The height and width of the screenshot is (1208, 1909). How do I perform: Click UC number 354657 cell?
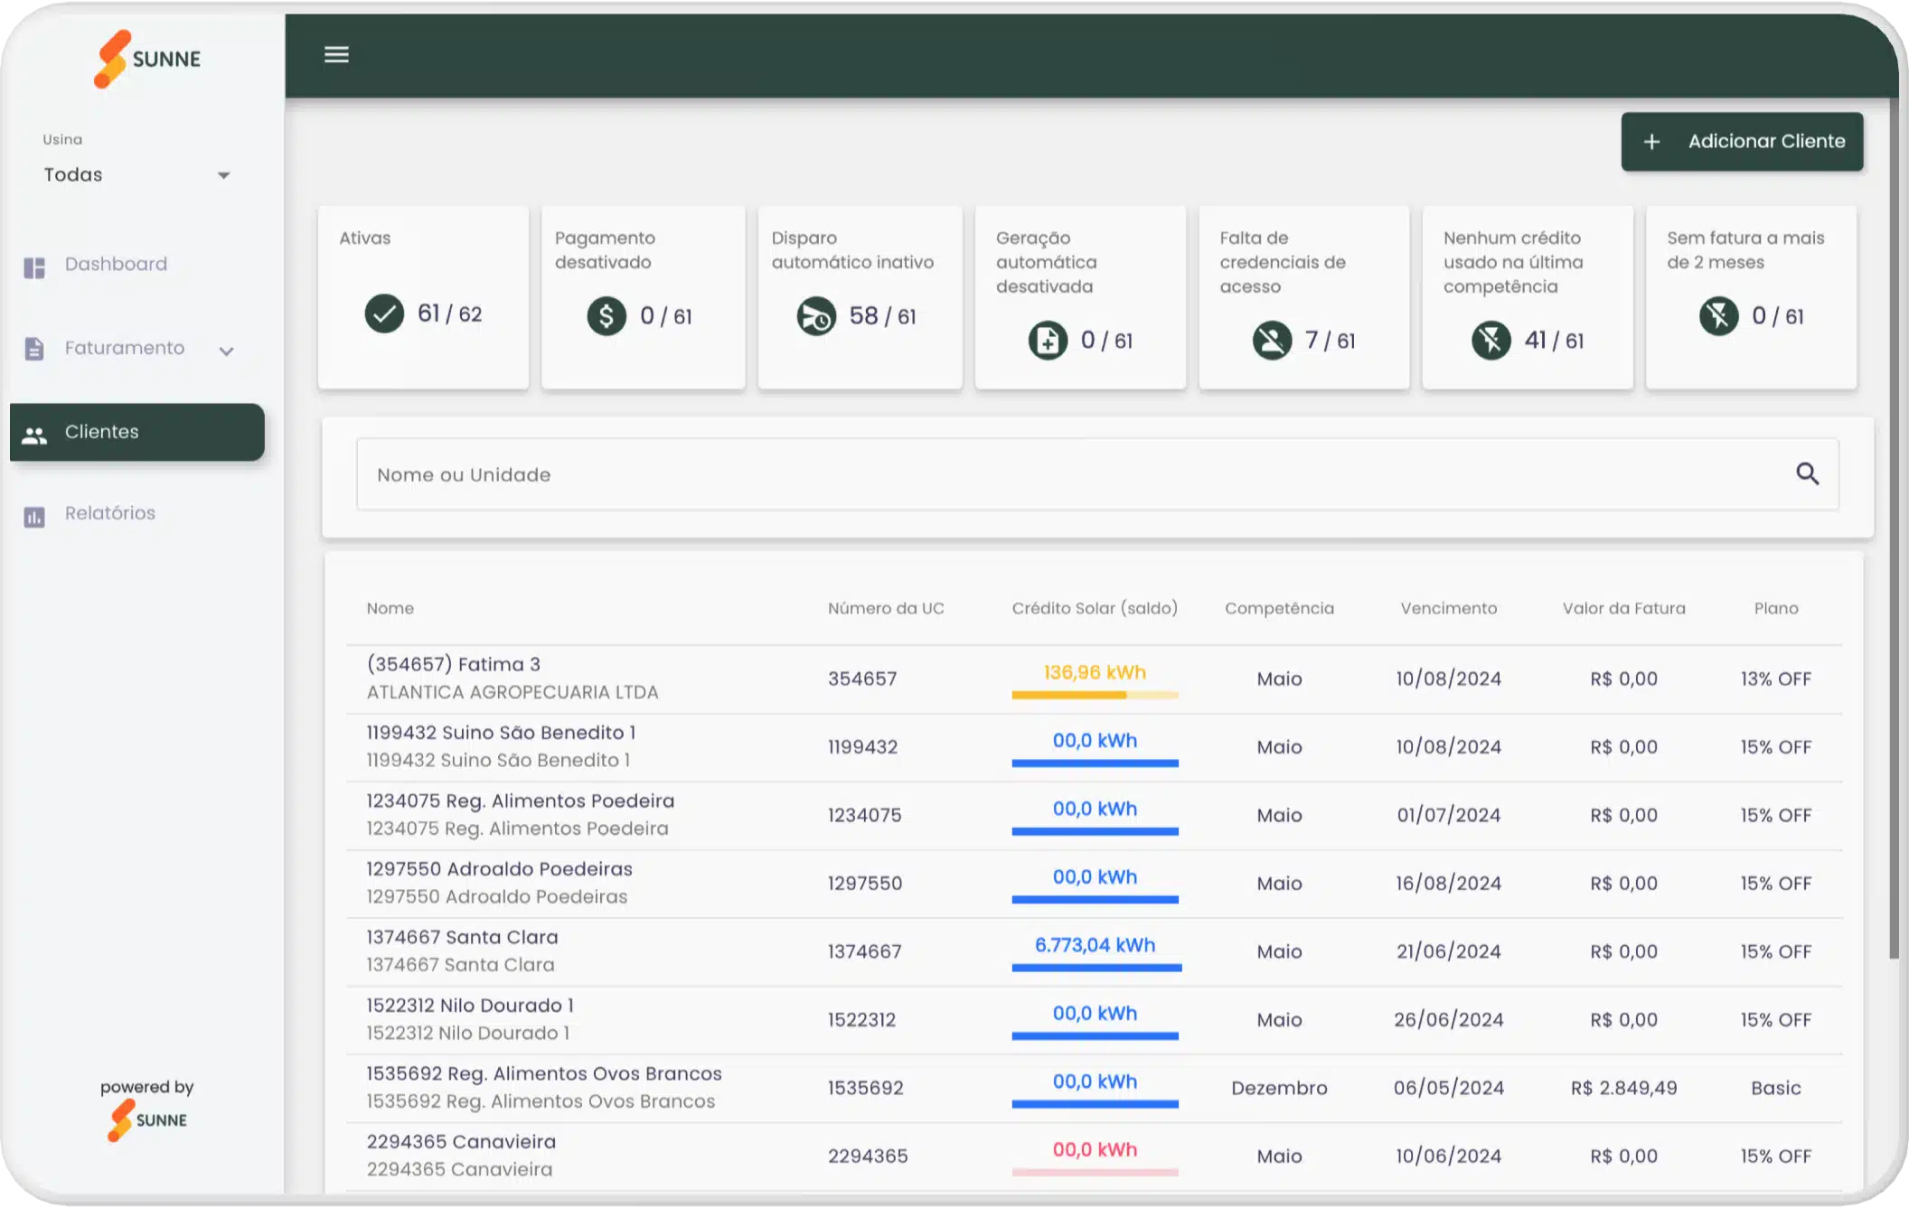(x=862, y=679)
